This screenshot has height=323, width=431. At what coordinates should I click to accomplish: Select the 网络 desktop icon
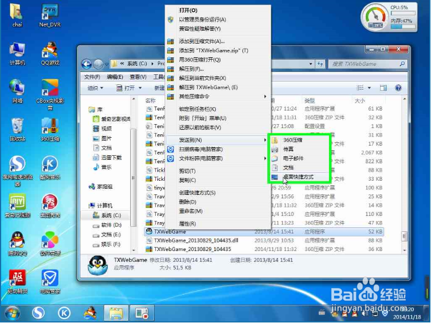click(18, 91)
